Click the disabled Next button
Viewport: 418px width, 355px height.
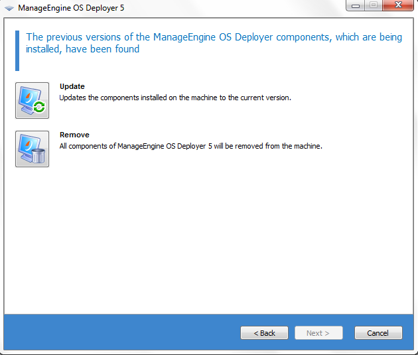[x=318, y=333]
